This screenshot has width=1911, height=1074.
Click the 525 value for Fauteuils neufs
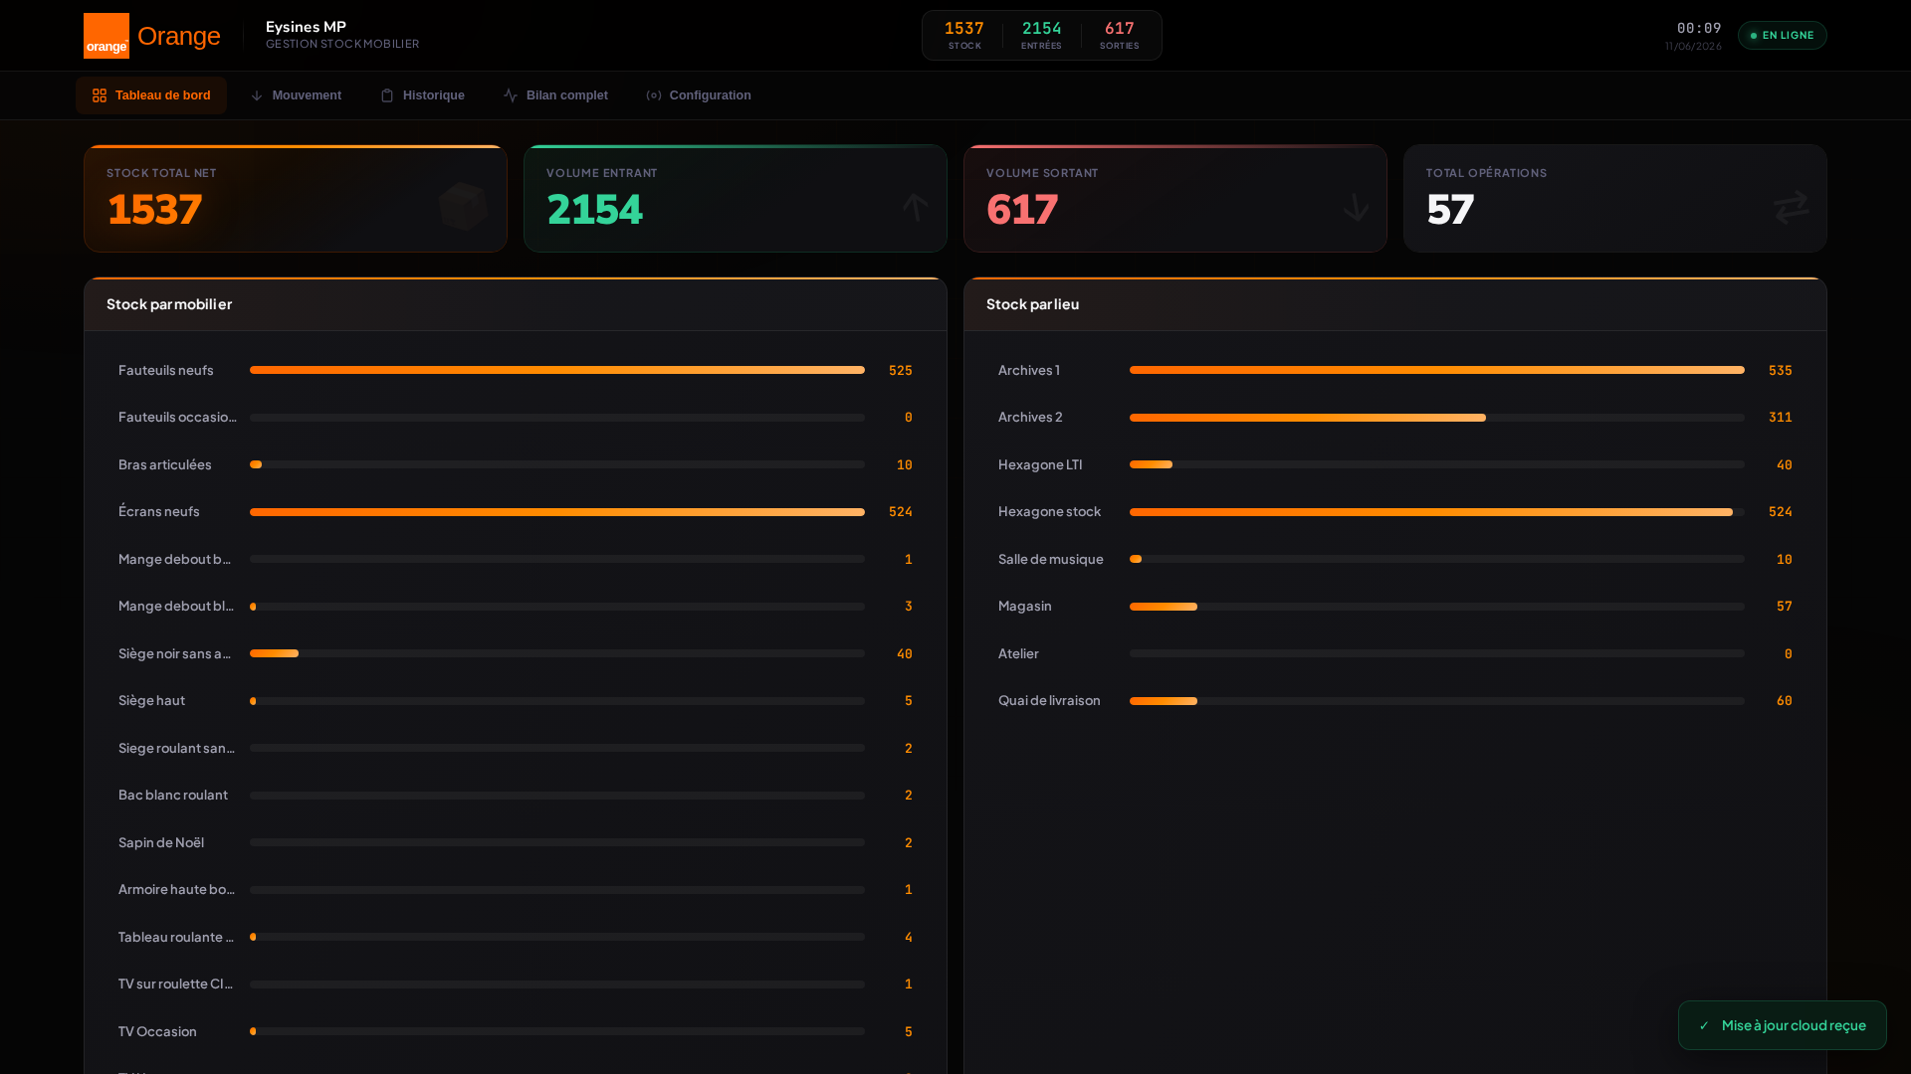tap(901, 370)
